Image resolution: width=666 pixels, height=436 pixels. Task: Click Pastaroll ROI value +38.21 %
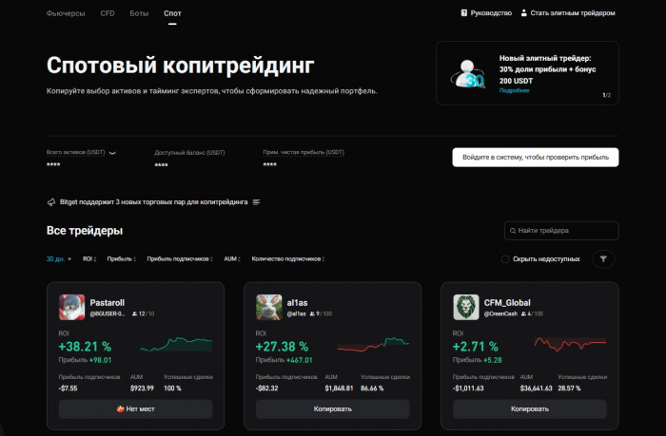click(x=85, y=347)
